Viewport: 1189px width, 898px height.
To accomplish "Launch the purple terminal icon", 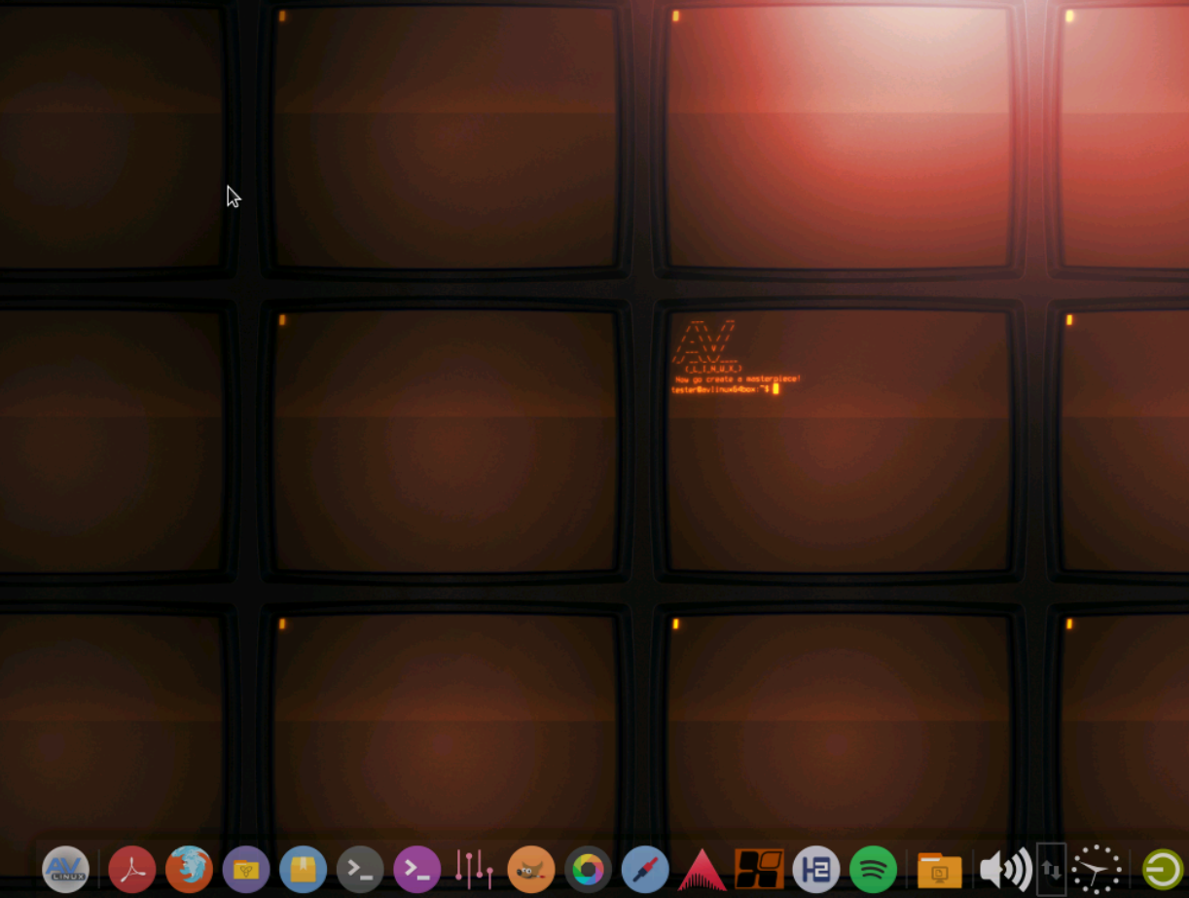I will pyautogui.click(x=417, y=869).
